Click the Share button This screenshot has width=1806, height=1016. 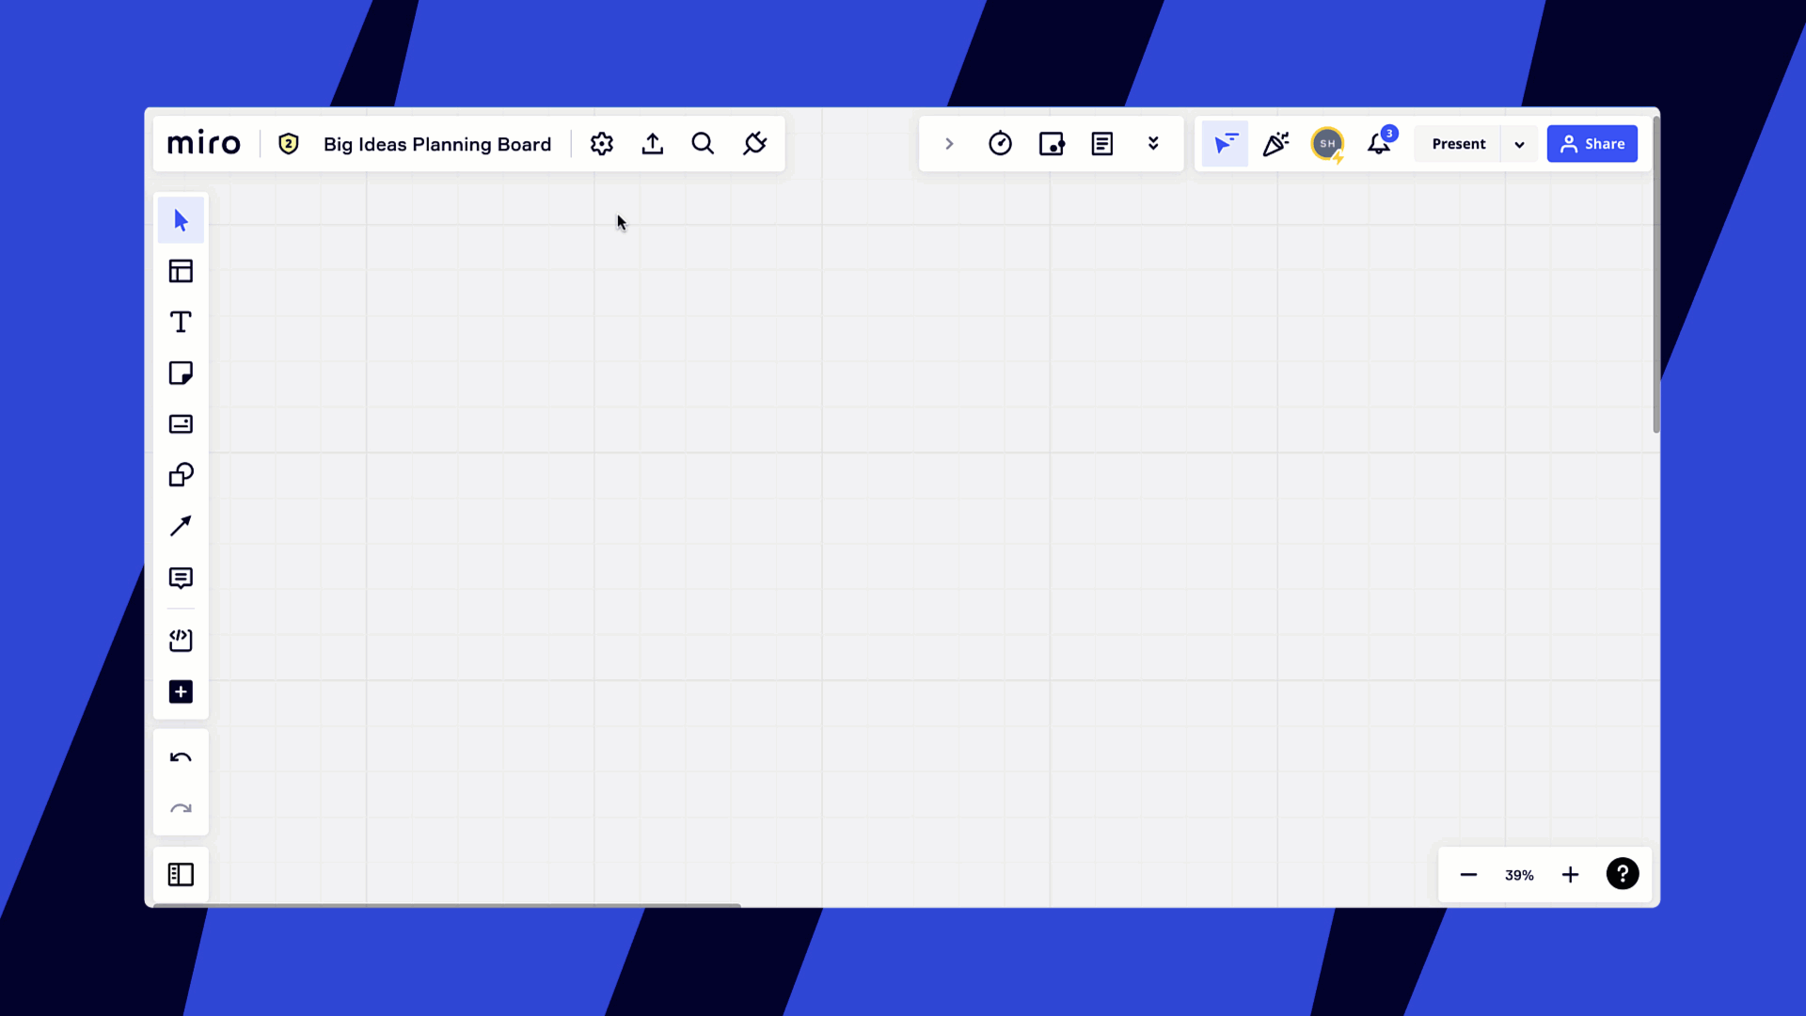tap(1592, 144)
